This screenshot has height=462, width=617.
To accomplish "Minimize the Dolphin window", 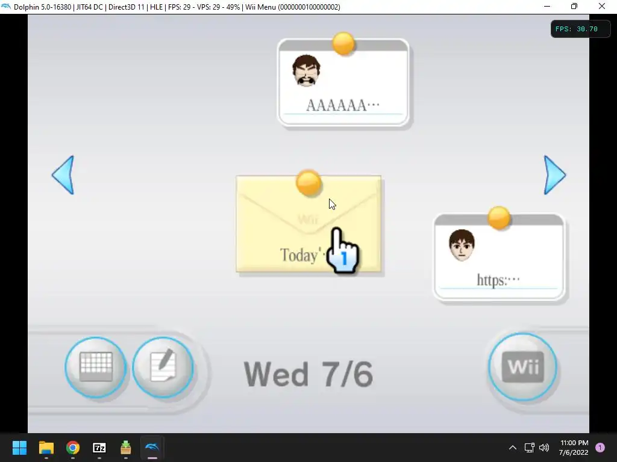I will [547, 6].
